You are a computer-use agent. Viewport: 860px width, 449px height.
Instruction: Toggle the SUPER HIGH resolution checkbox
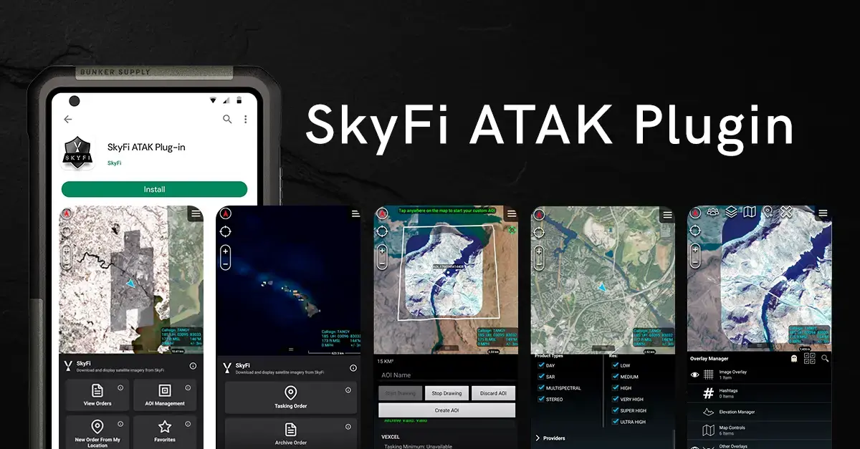tap(615, 411)
